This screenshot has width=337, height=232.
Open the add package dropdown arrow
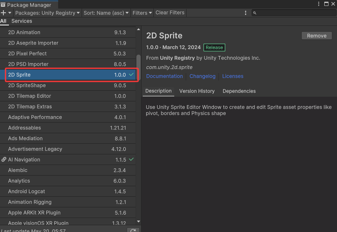(x=10, y=13)
